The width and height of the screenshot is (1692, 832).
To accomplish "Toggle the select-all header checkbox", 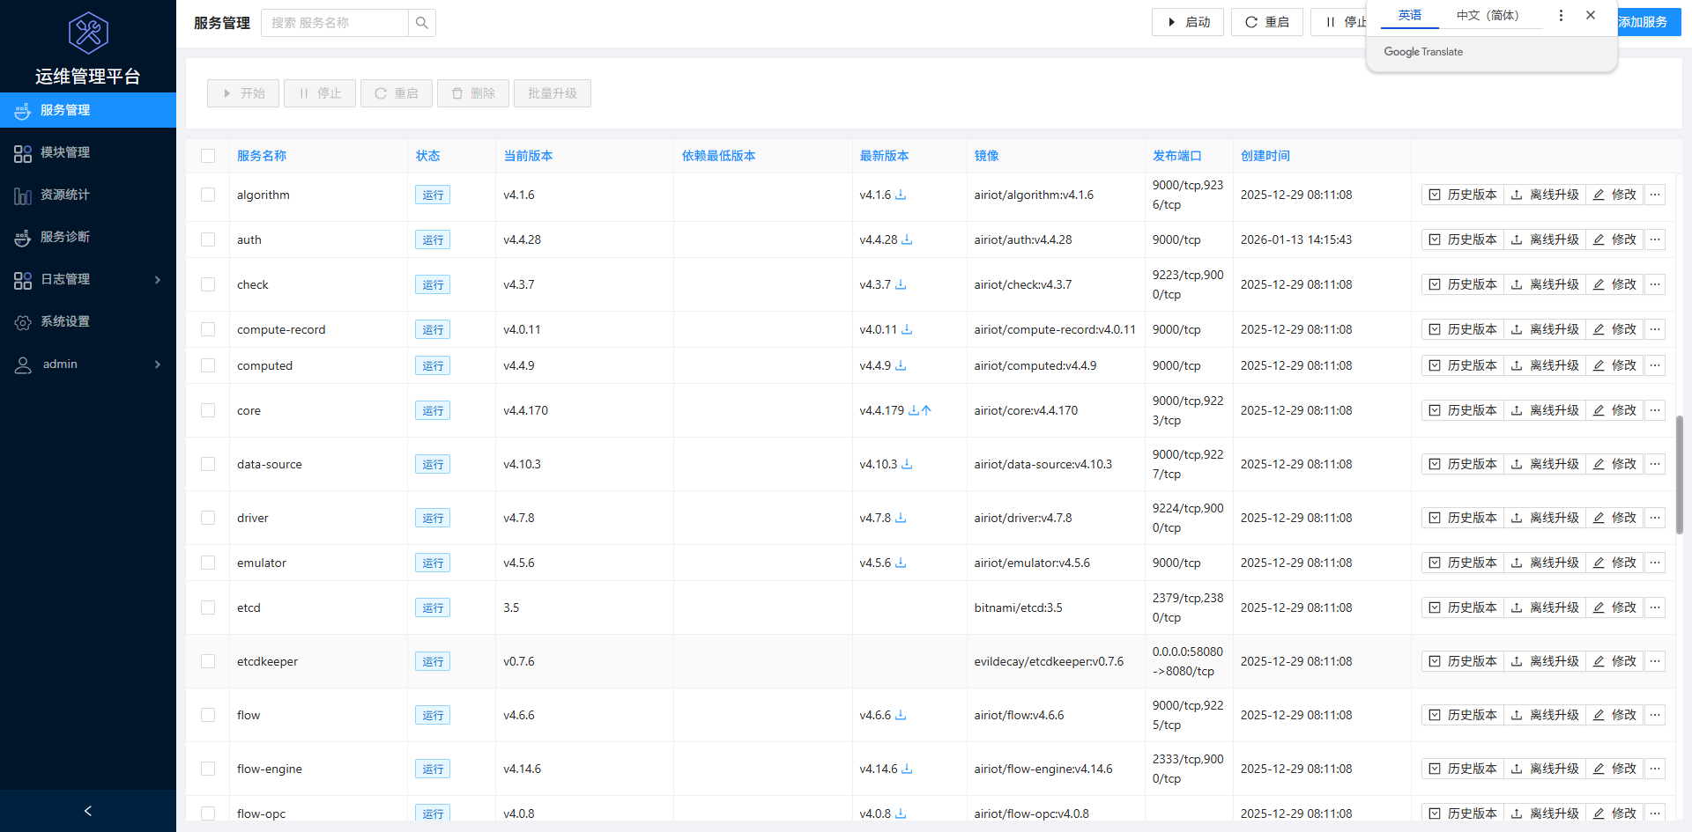I will [x=208, y=156].
